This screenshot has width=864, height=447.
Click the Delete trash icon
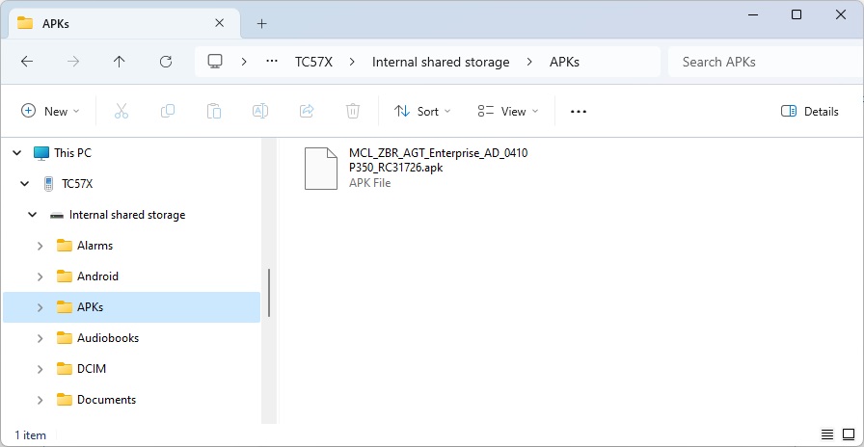point(353,112)
